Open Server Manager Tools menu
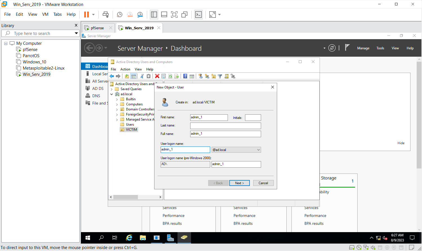The height and width of the screenshot is (251, 422). click(x=380, y=48)
